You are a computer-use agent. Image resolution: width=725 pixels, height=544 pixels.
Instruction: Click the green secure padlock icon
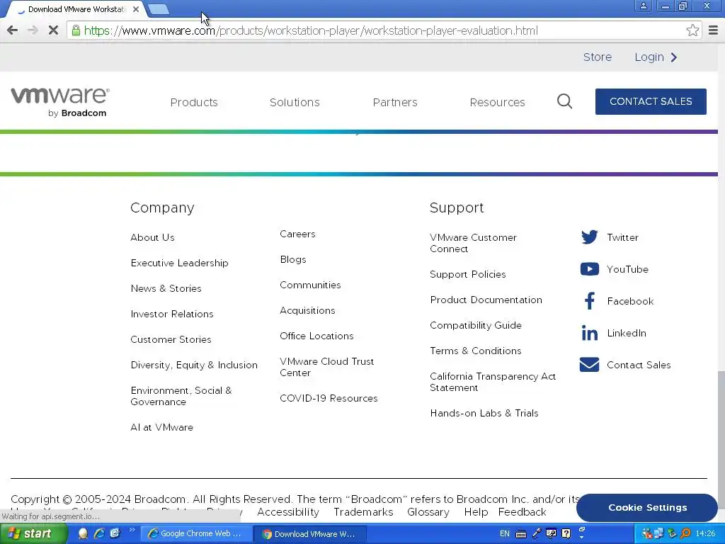tap(76, 30)
